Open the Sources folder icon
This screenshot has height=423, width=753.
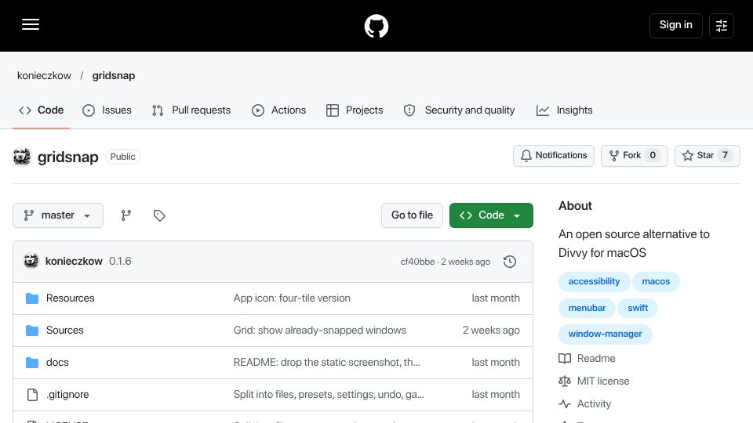point(32,331)
